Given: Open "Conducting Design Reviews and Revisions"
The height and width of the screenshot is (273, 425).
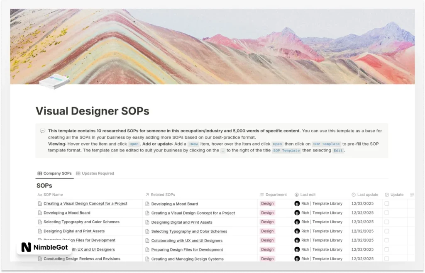Looking at the screenshot, I should pos(82,258).
